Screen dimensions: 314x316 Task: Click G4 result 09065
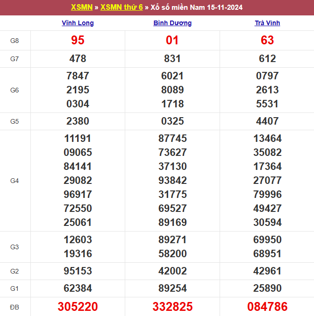coord(78,153)
